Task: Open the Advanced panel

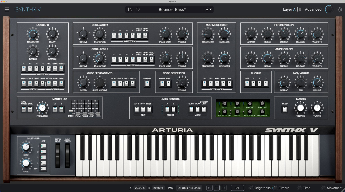Action: (313, 9)
